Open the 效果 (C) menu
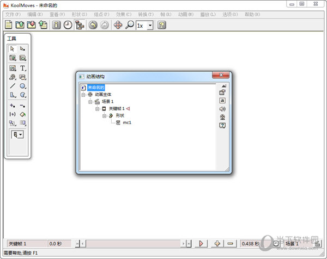This screenshot has height=259, width=327. click(x=124, y=14)
